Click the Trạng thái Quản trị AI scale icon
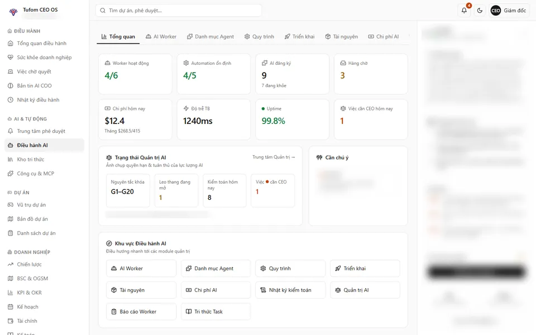 point(109,157)
